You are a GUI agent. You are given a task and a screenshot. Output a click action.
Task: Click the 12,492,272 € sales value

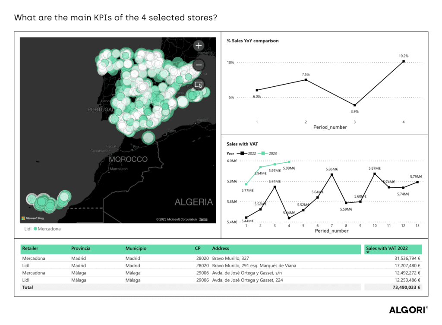(x=407, y=273)
